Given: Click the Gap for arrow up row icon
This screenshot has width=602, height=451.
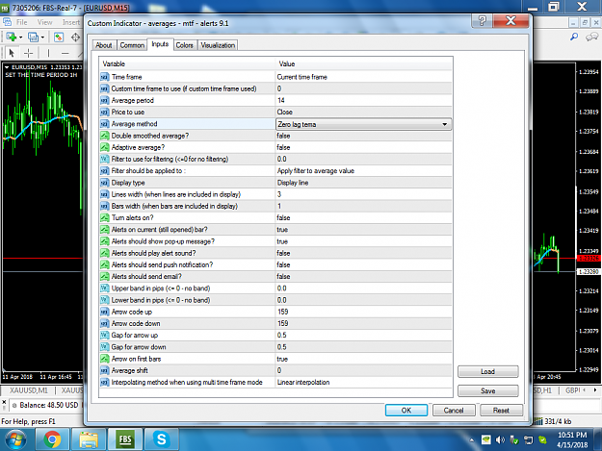Looking at the screenshot, I should 105,336.
